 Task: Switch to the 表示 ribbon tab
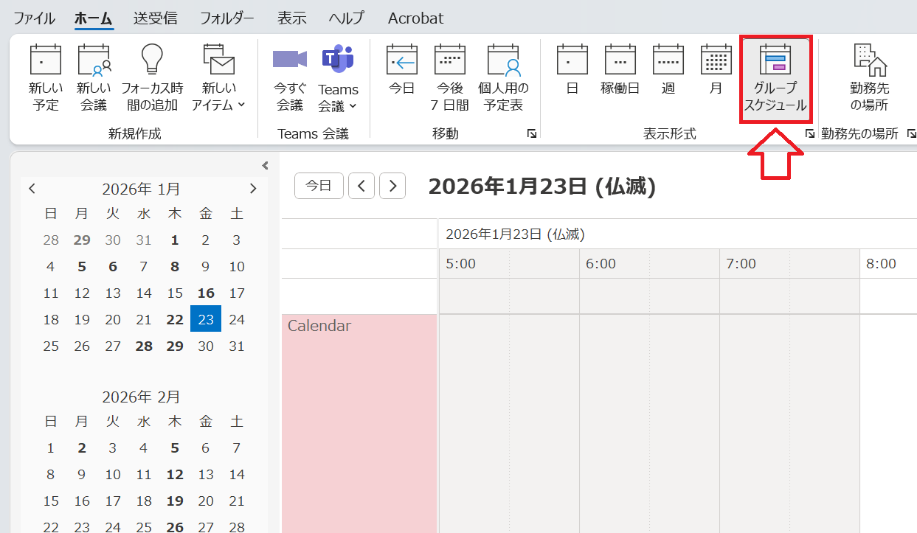pos(291,18)
